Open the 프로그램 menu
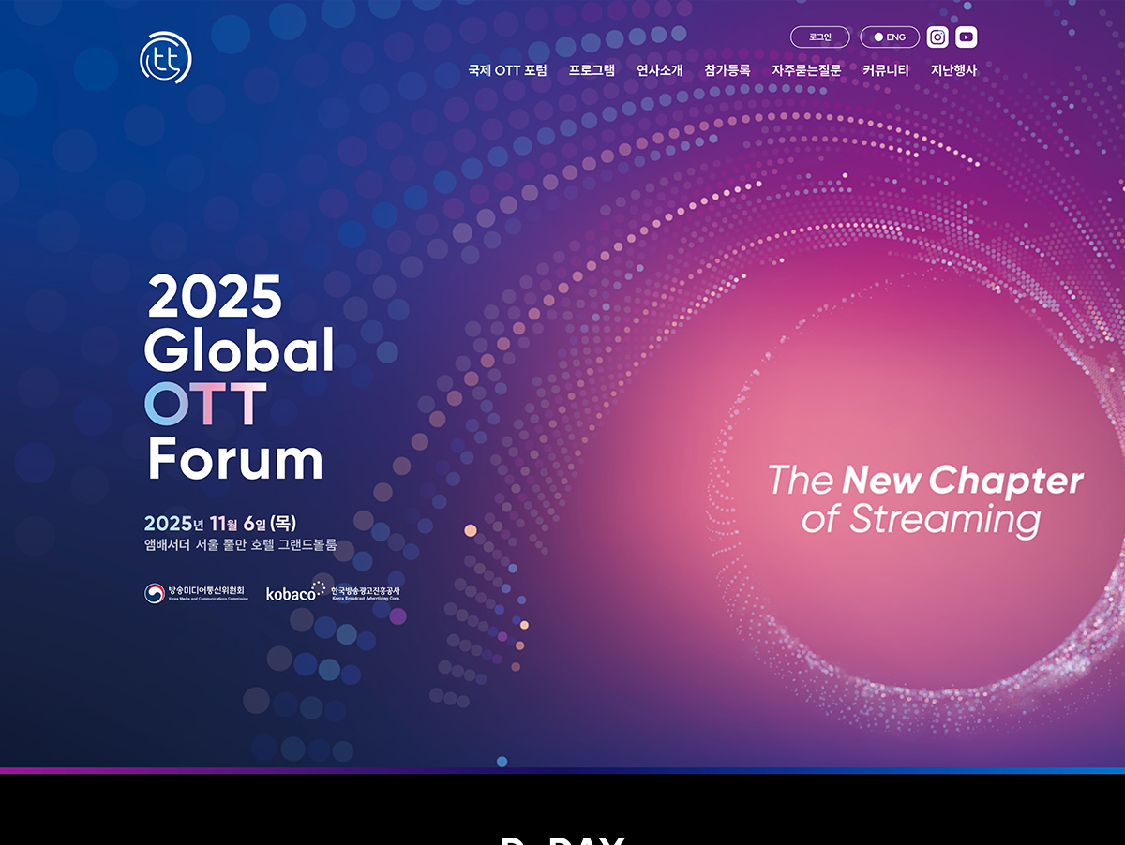 592,70
